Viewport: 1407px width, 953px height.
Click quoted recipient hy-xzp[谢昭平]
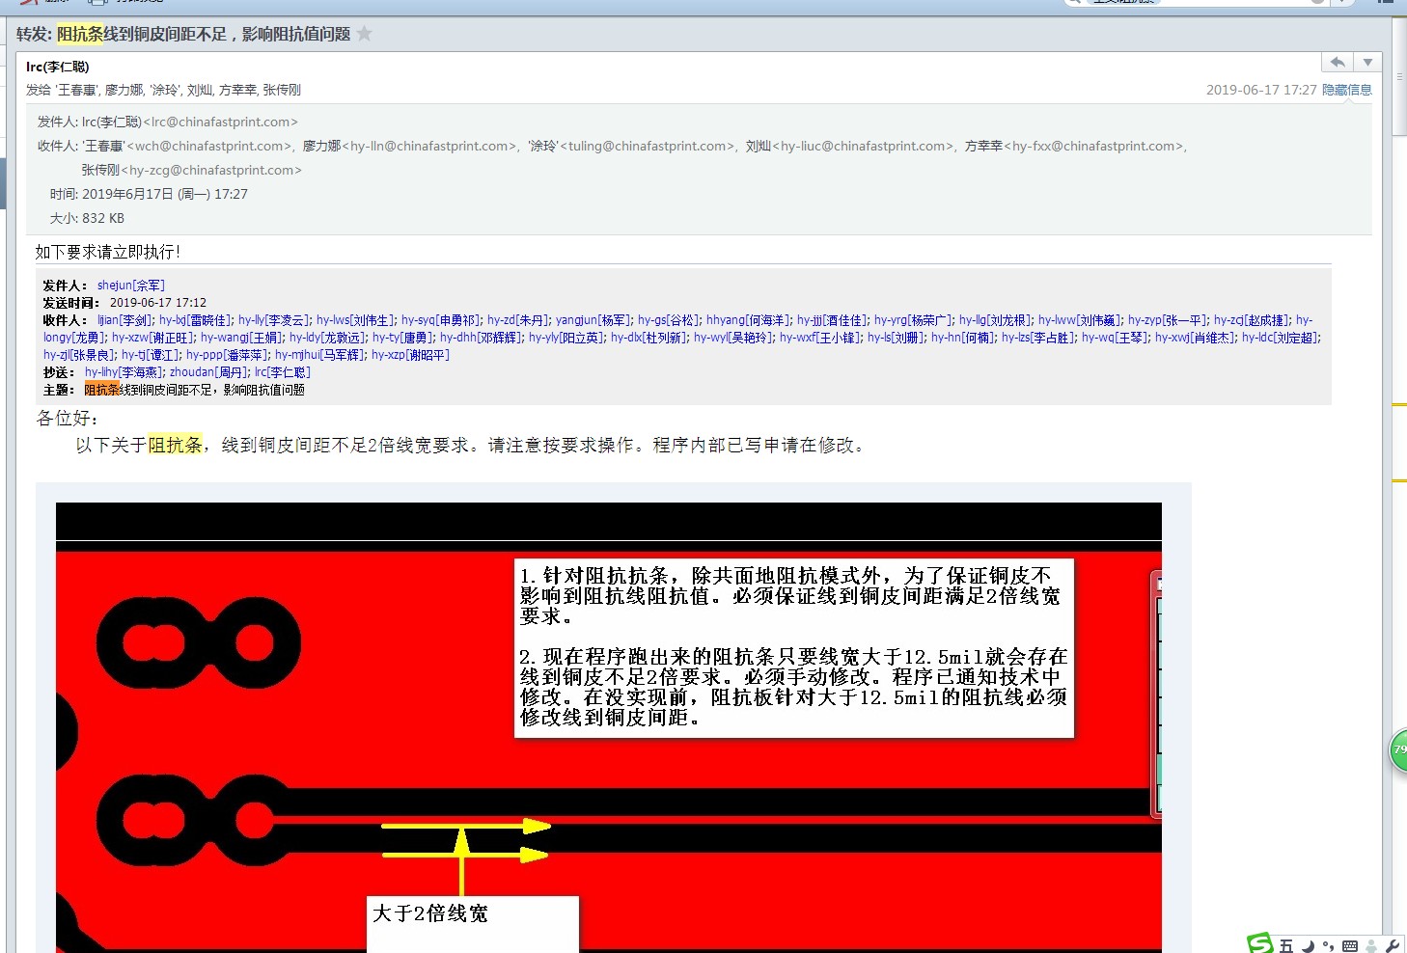[x=410, y=355]
